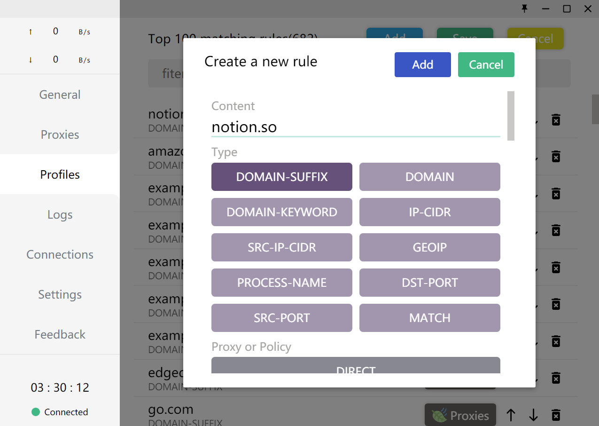Open Settings in the sidebar

[x=60, y=294]
